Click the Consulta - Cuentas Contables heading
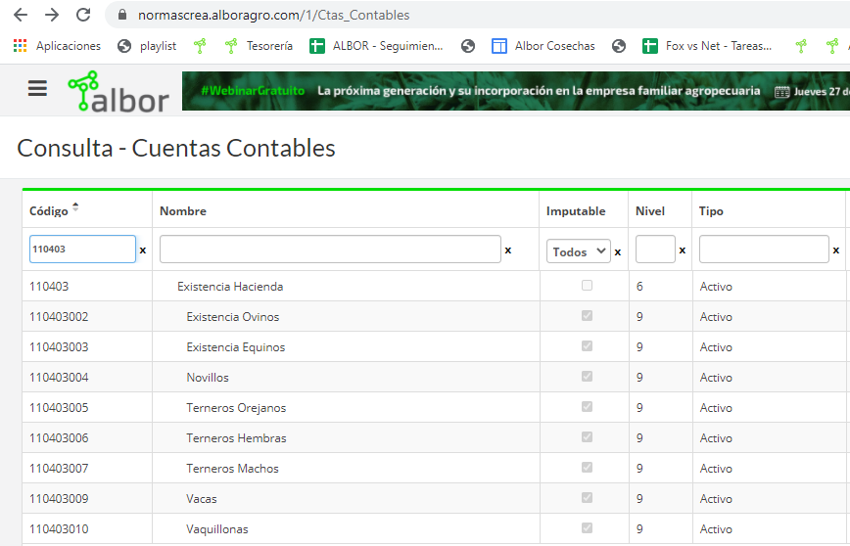 [176, 148]
